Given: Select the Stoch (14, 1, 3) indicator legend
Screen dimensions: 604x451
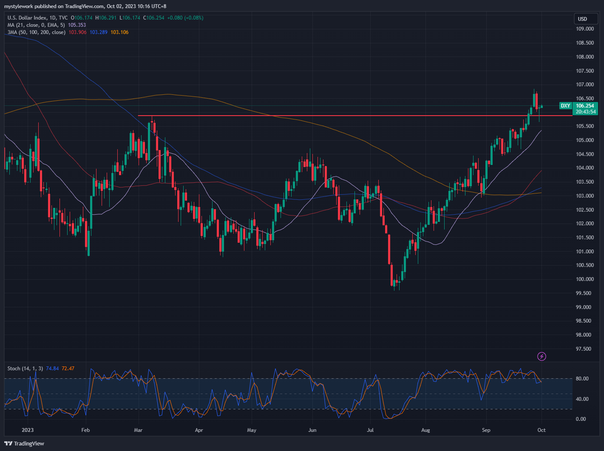Looking at the screenshot, I should pyautogui.click(x=25, y=369).
